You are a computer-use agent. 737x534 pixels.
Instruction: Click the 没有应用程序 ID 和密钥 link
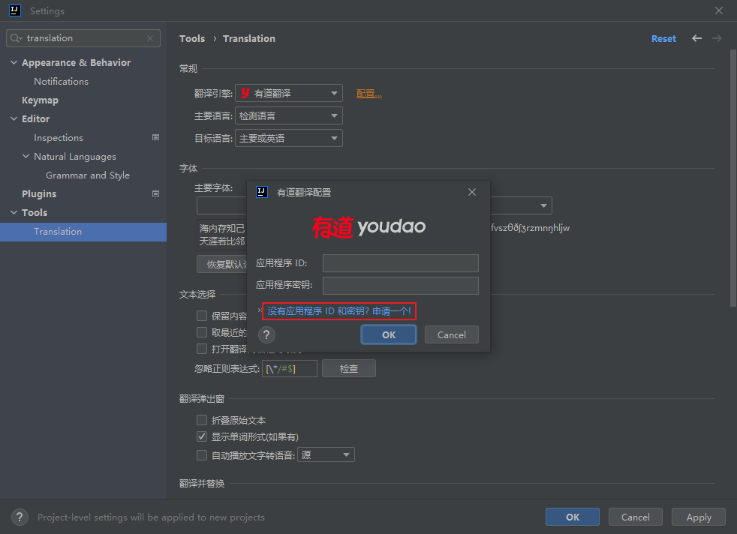coord(339,311)
